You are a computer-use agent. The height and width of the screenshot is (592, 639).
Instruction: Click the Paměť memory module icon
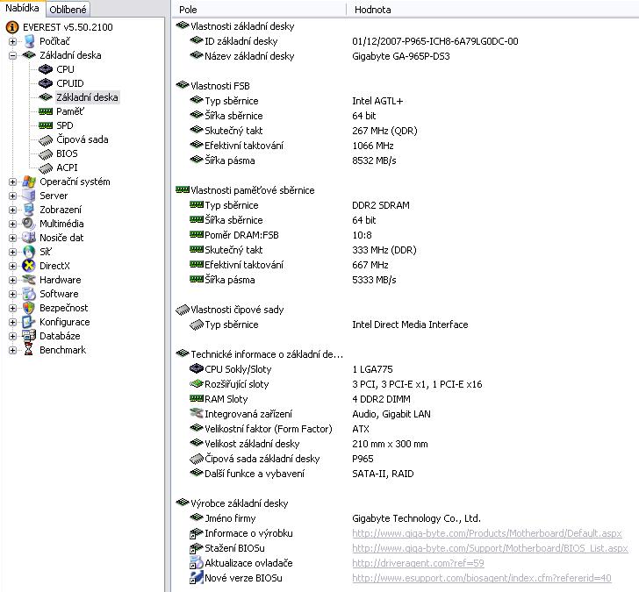[46, 111]
